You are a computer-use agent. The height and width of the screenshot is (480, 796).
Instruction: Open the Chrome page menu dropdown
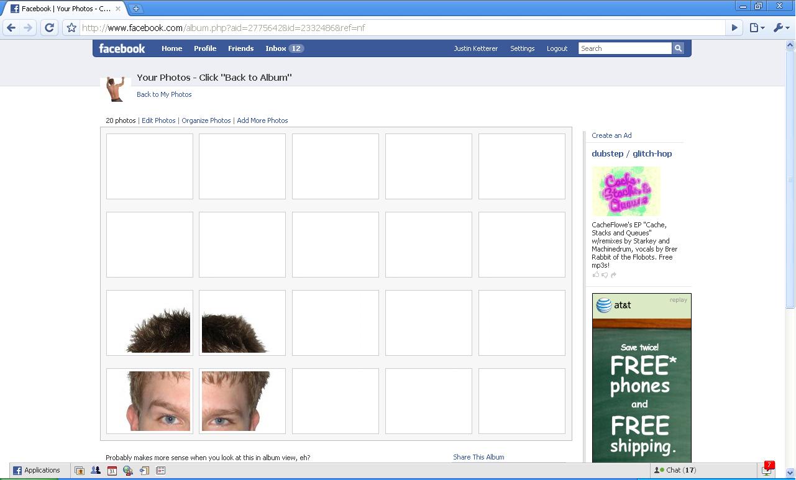tap(756, 28)
